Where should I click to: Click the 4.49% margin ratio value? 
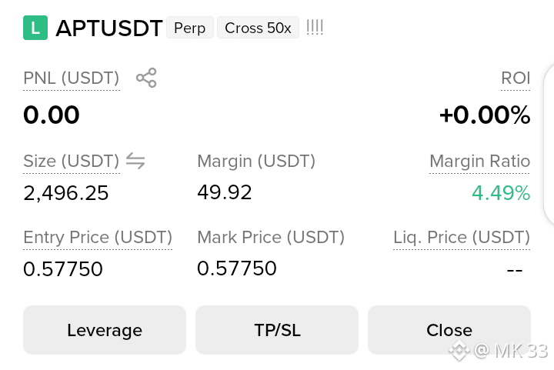[x=501, y=193]
